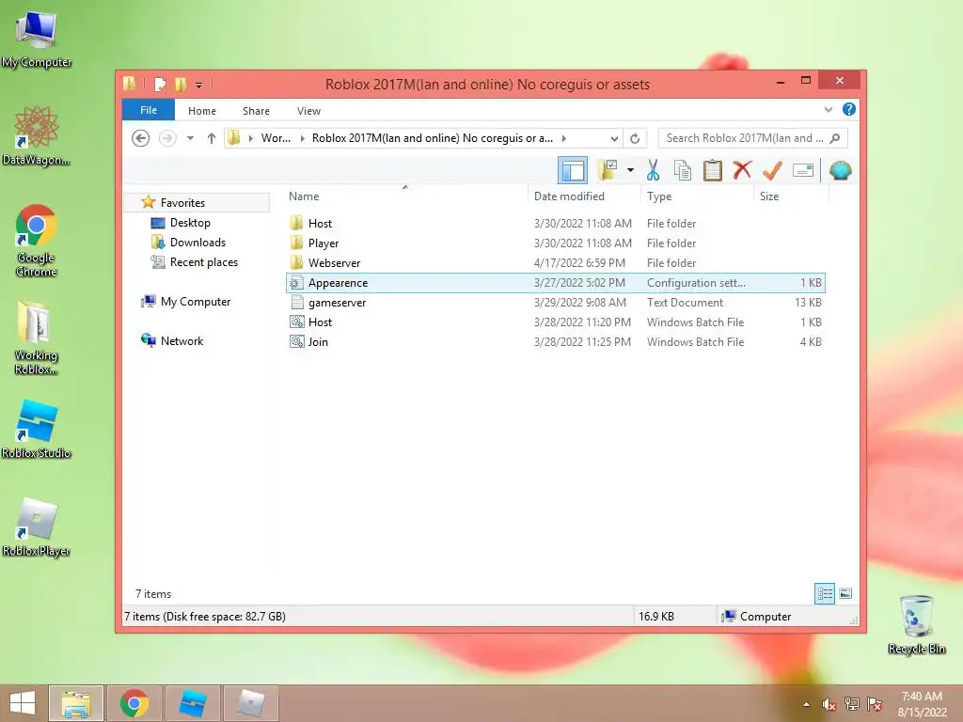The image size is (963, 722).
Task: Click the search magnifier icon
Action: point(835,138)
